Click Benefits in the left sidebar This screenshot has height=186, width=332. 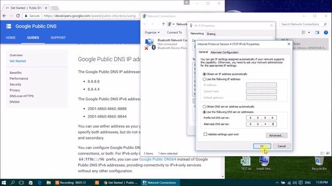(16, 72)
